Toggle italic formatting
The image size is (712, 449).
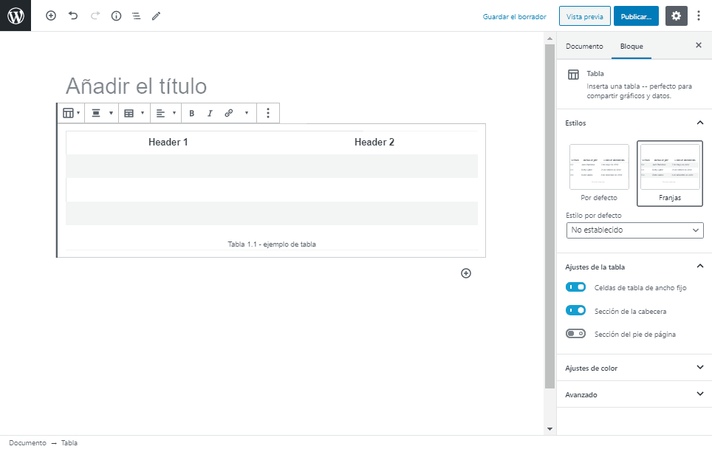[210, 113]
